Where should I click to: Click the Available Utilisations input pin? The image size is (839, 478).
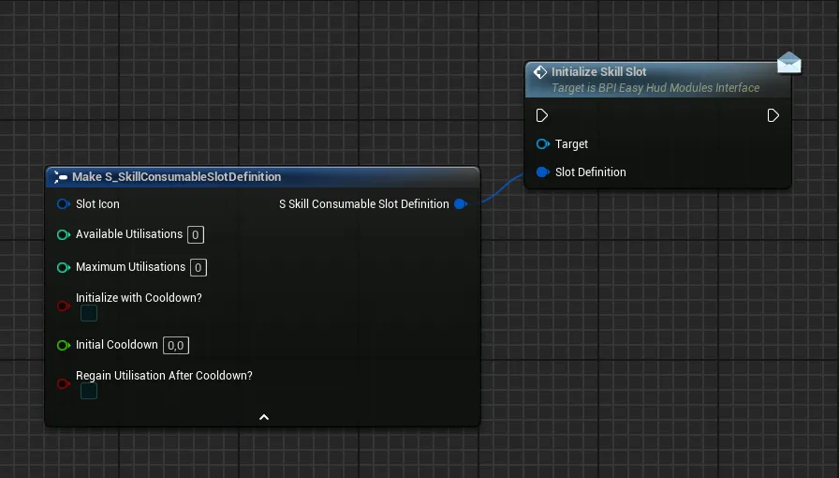coord(63,234)
